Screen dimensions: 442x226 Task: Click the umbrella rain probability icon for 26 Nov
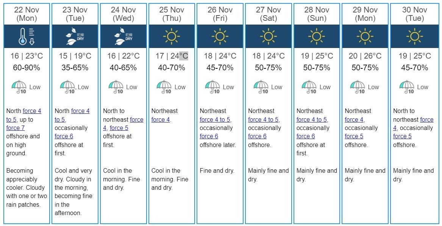tap(212, 87)
